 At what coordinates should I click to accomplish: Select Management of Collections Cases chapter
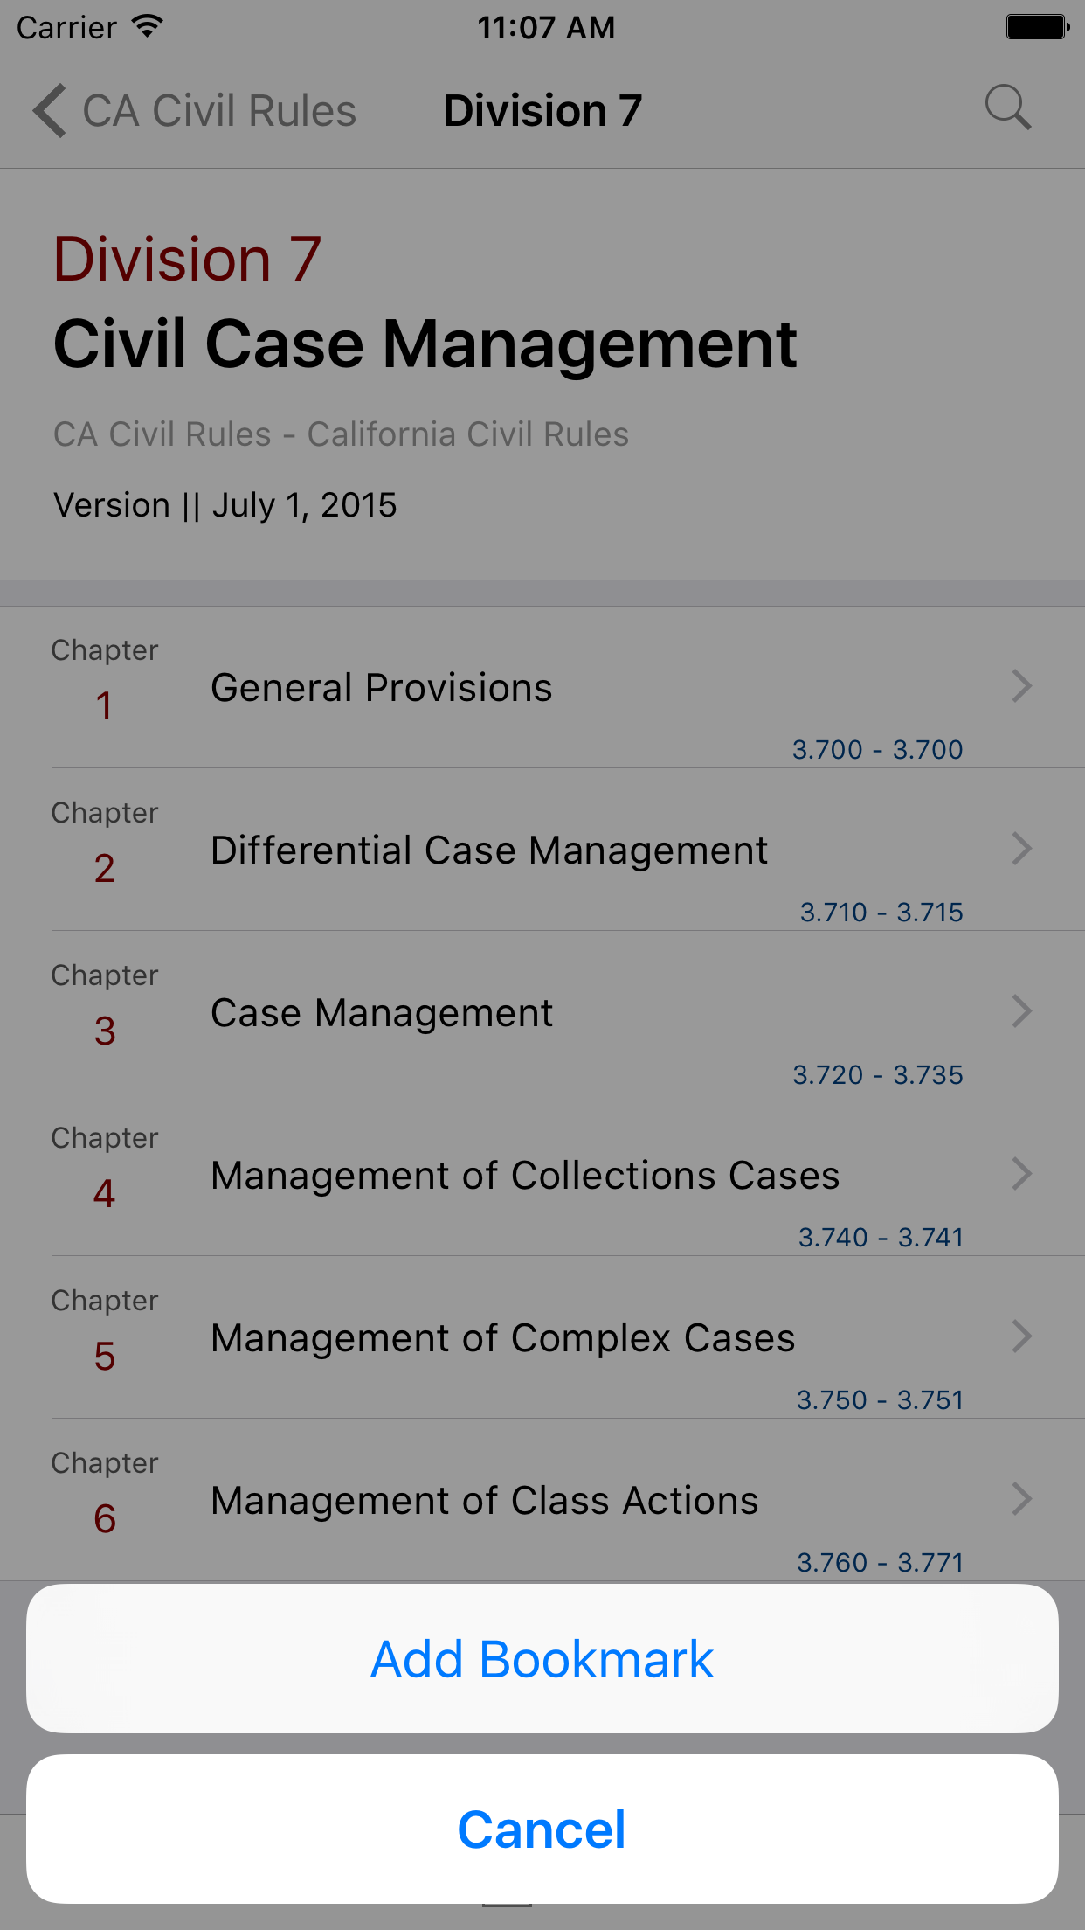point(525,1176)
